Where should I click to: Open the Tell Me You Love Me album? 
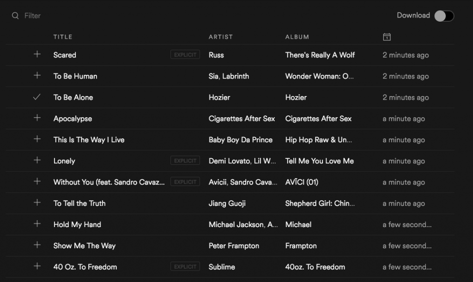coord(320,161)
